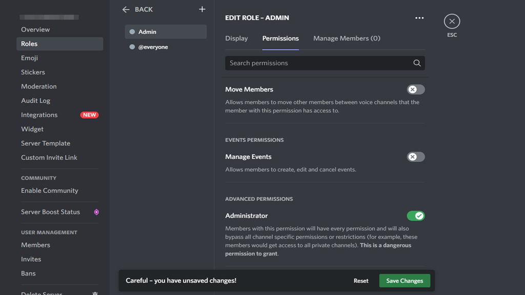Screen dimensions: 525x295
Task: Switch to the Display tab
Action: point(237,38)
